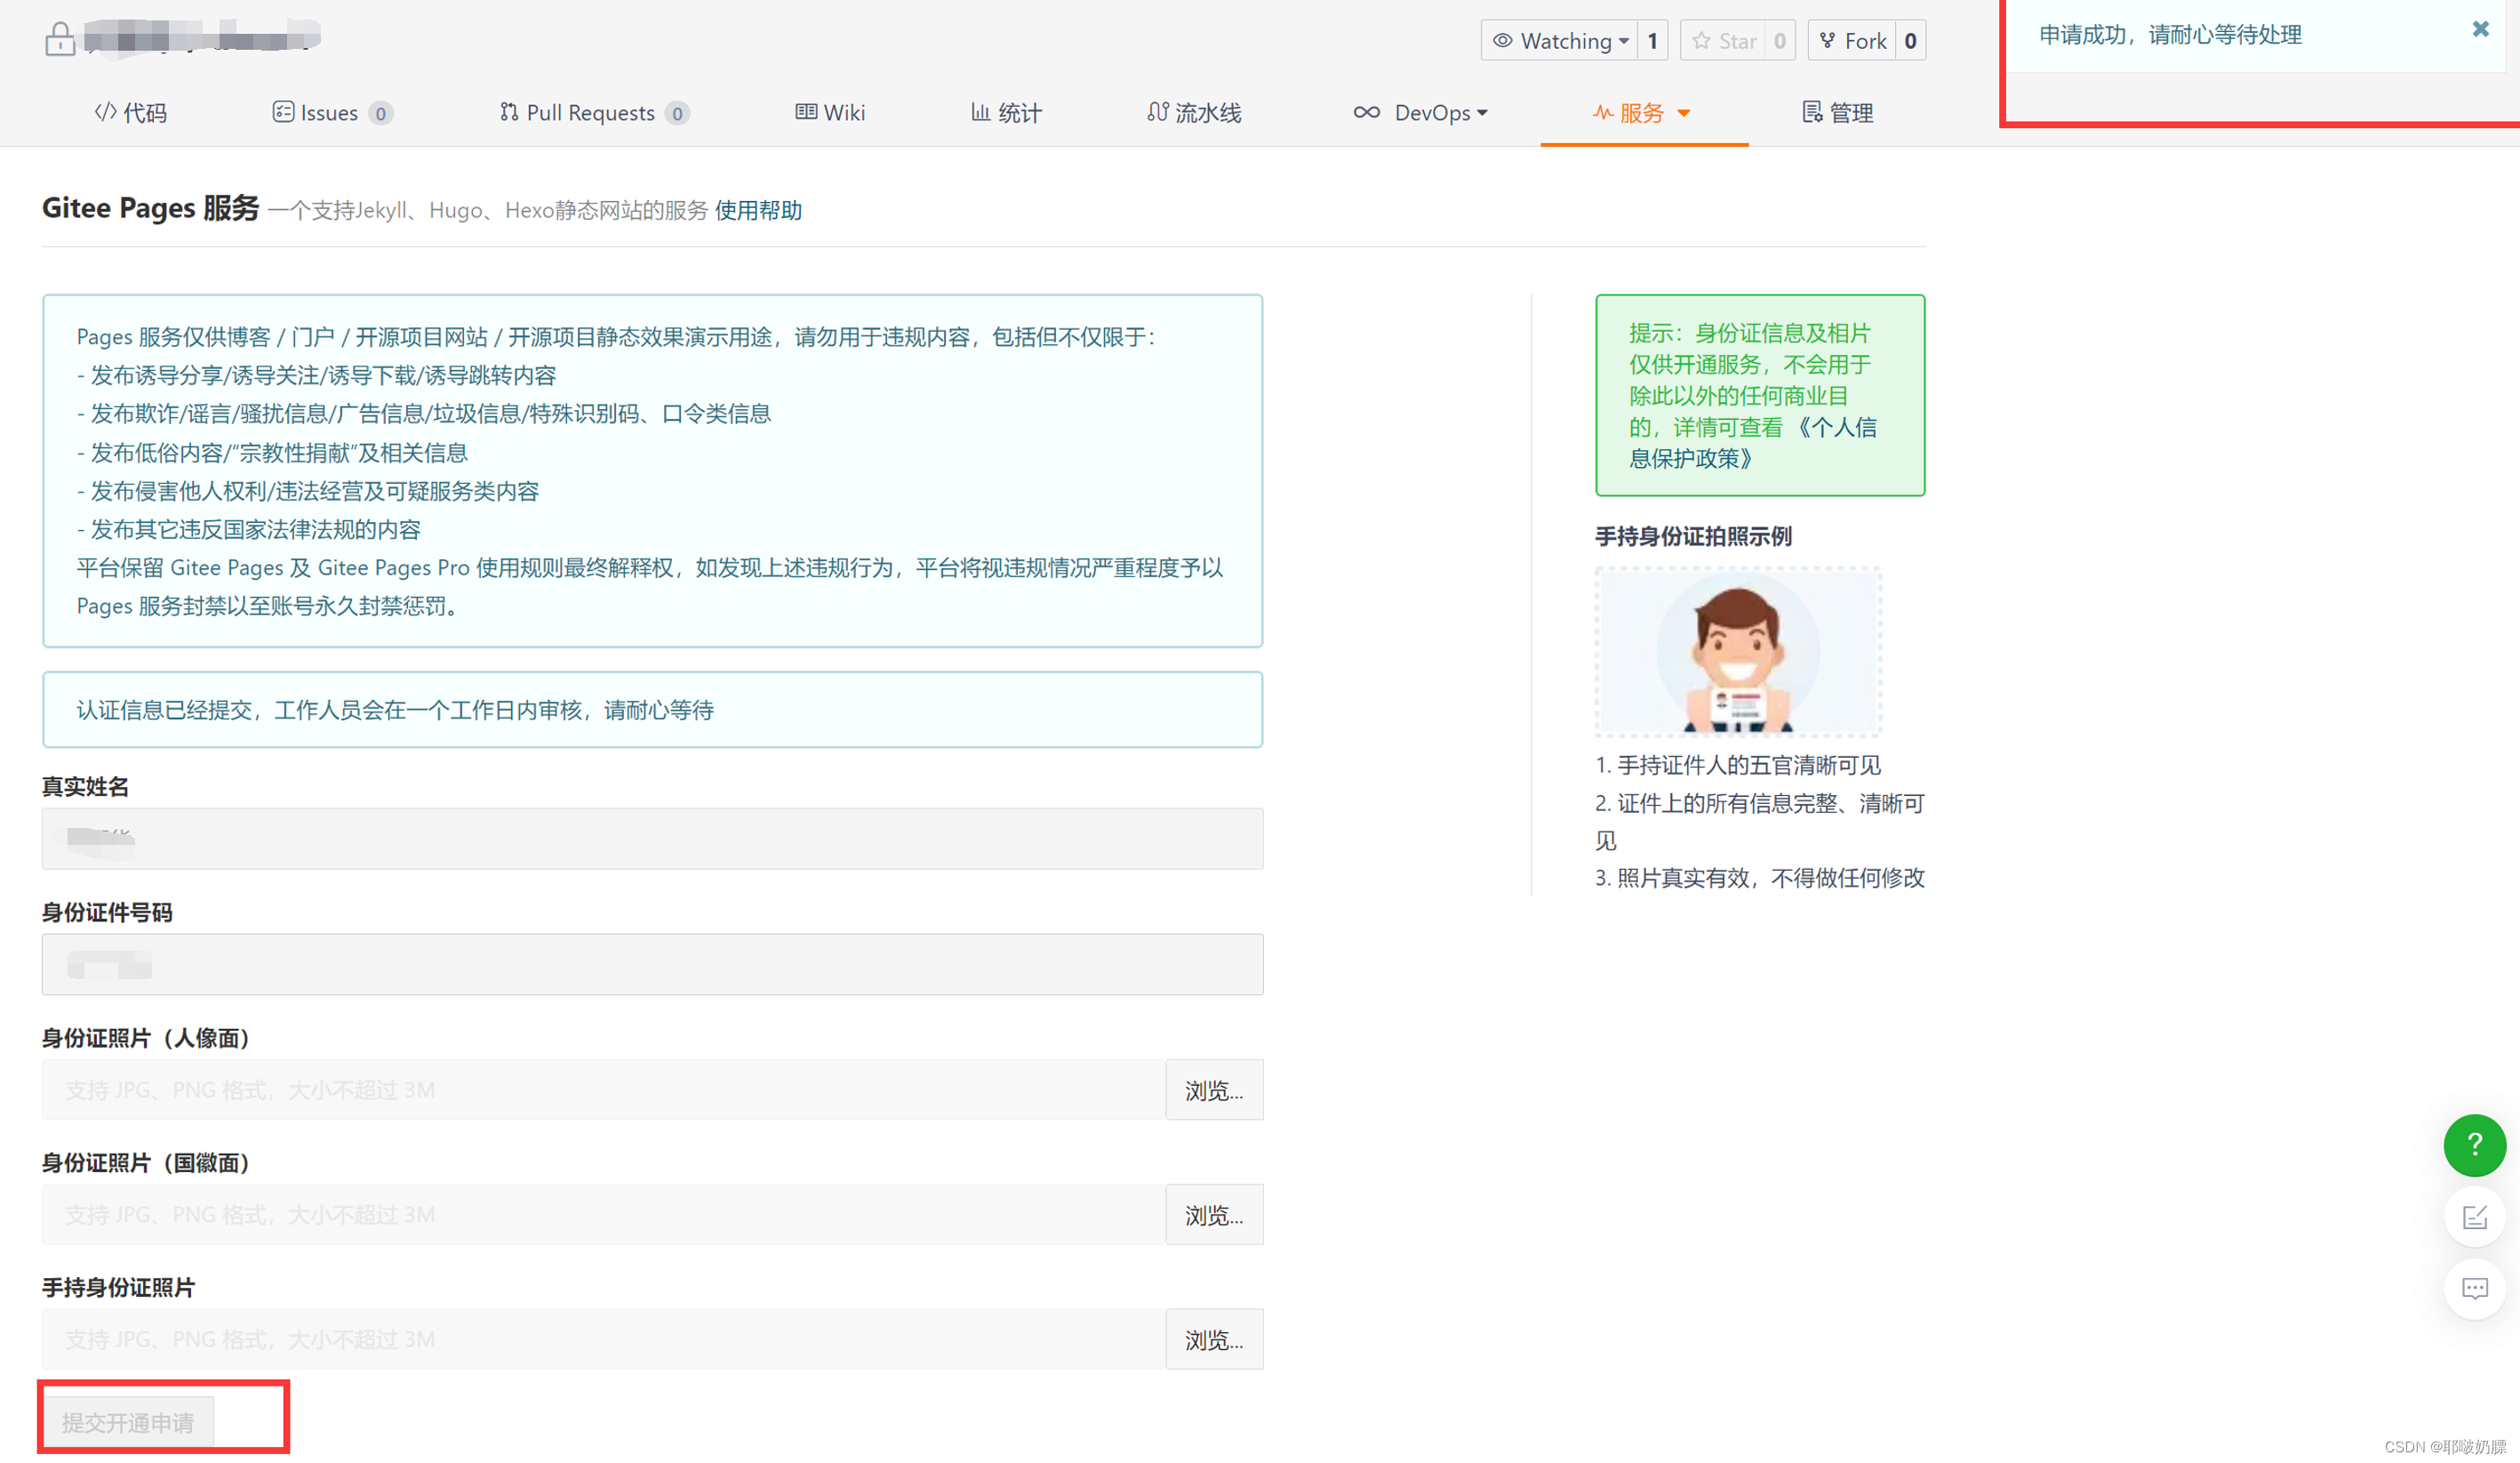This screenshot has width=2520, height=1463.
Task: Click the Wiki book icon
Action: click(806, 111)
